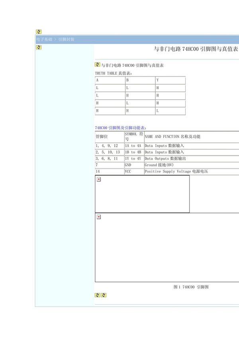
Task: Select the Positive Supply Voltage 电源电压 cell
Action: pos(192,171)
